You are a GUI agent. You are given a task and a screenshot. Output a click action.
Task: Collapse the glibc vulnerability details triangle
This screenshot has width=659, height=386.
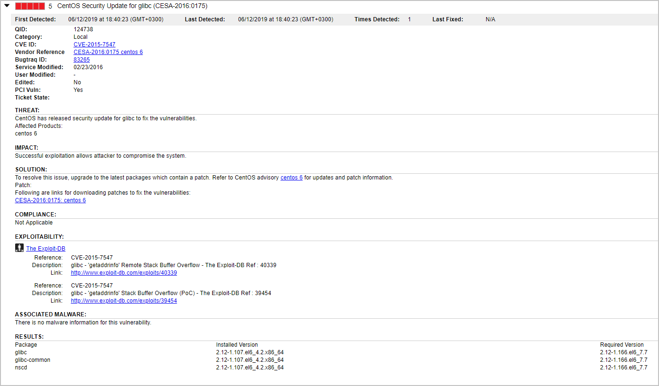coord(7,6)
